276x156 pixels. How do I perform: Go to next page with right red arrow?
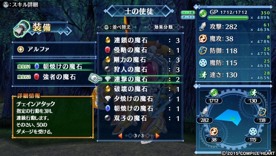[158, 136]
